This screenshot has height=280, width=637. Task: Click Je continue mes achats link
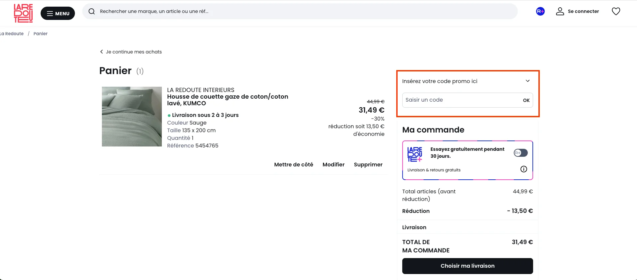click(131, 52)
